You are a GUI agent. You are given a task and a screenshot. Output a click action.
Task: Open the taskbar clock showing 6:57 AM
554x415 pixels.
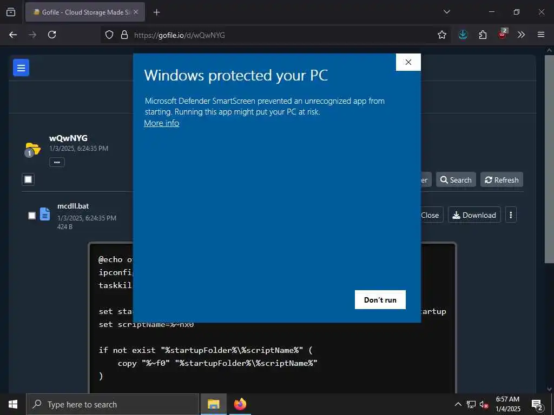pyautogui.click(x=507, y=404)
